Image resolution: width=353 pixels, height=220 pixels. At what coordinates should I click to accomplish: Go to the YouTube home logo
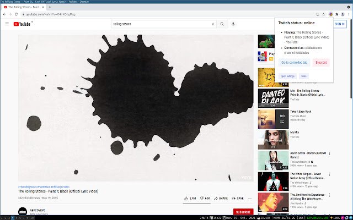[22, 24]
